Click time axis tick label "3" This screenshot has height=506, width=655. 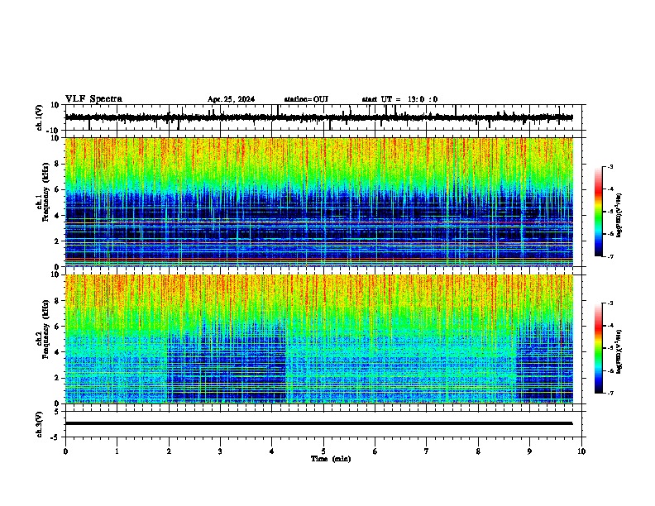pyautogui.click(x=220, y=451)
